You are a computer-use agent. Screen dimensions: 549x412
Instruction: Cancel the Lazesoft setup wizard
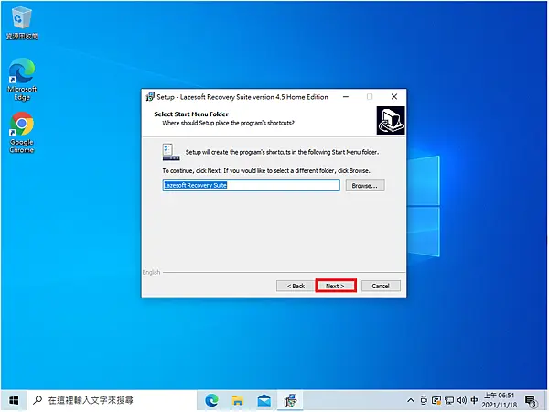click(381, 286)
